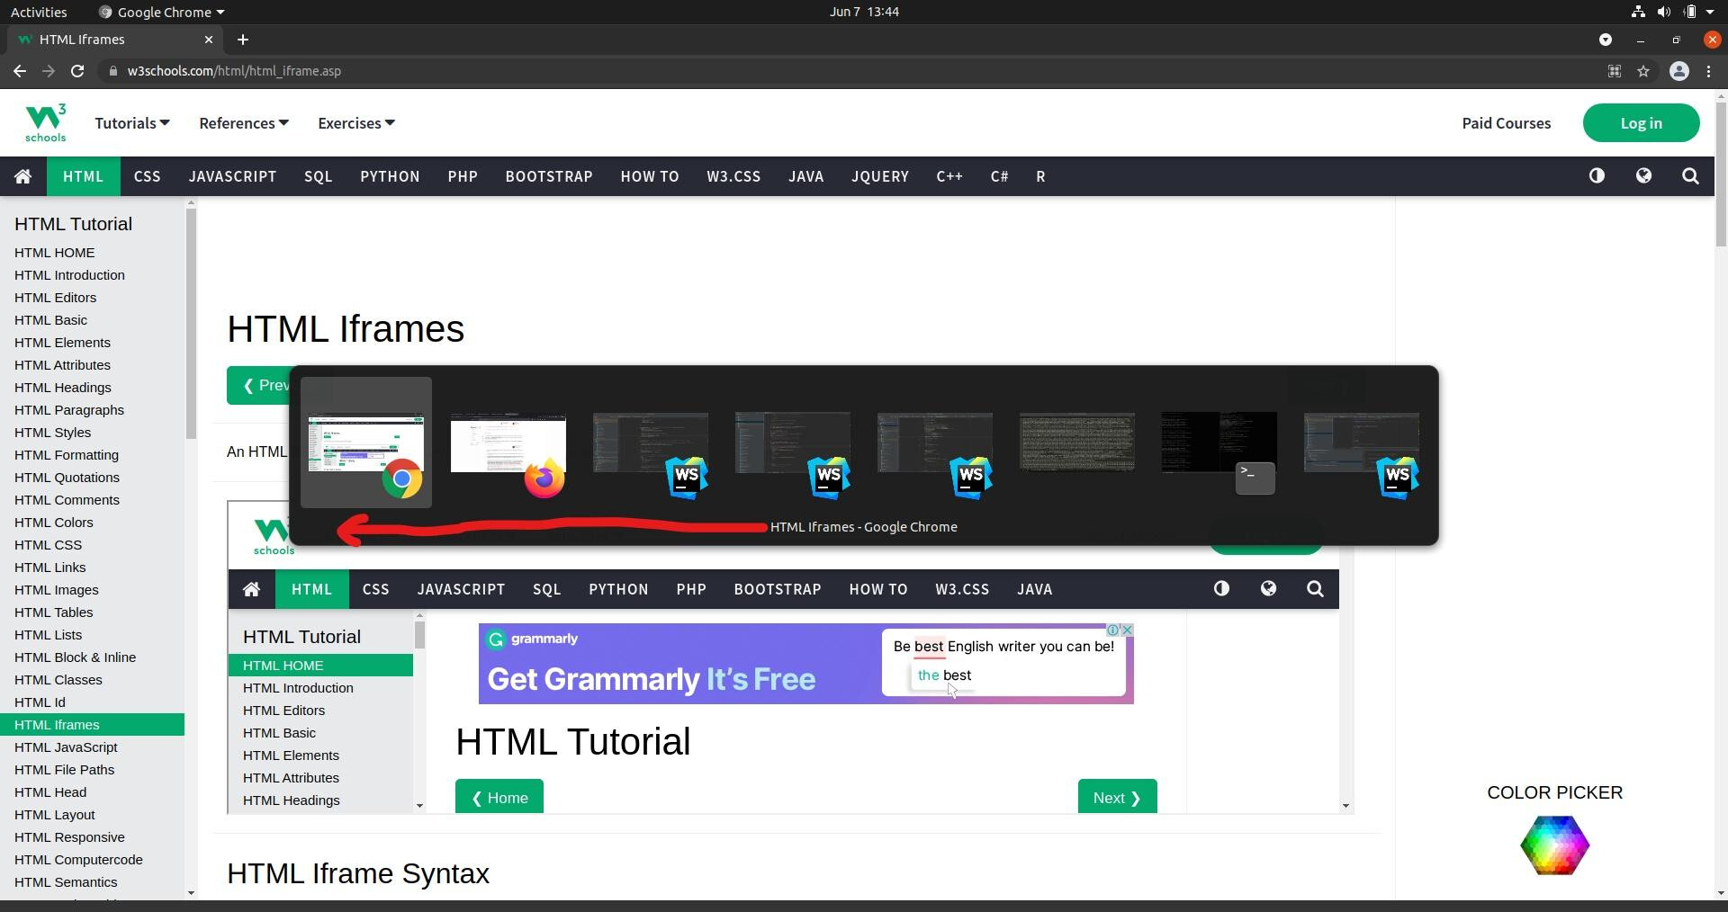Click the Log in button

[1641, 123]
